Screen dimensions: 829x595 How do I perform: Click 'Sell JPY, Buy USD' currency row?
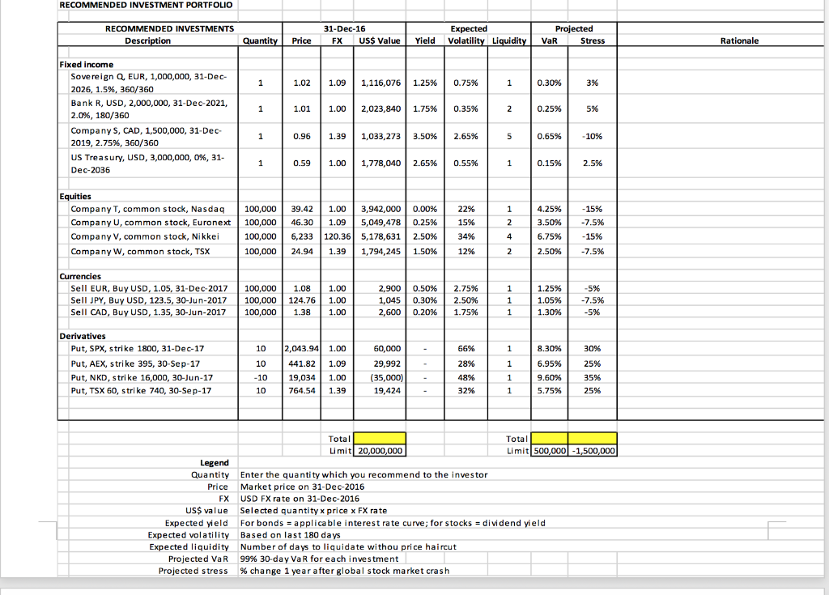149,300
